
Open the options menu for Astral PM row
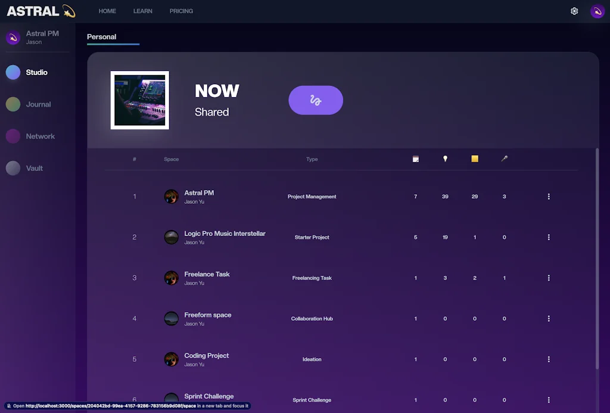point(549,197)
